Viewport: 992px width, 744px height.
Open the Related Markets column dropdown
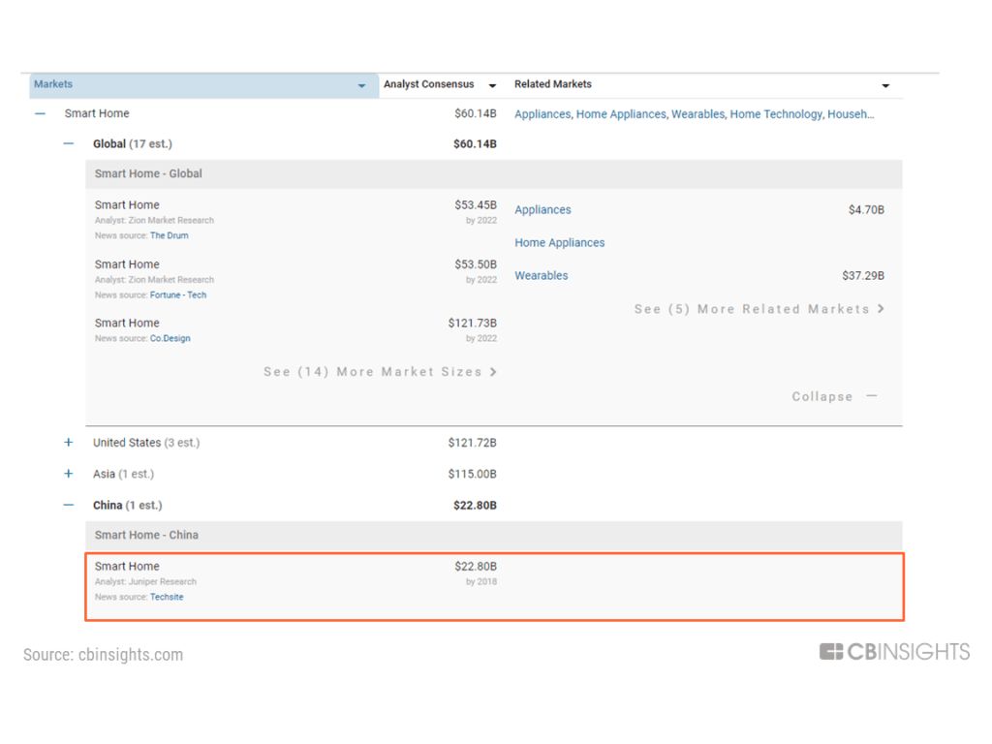885,85
